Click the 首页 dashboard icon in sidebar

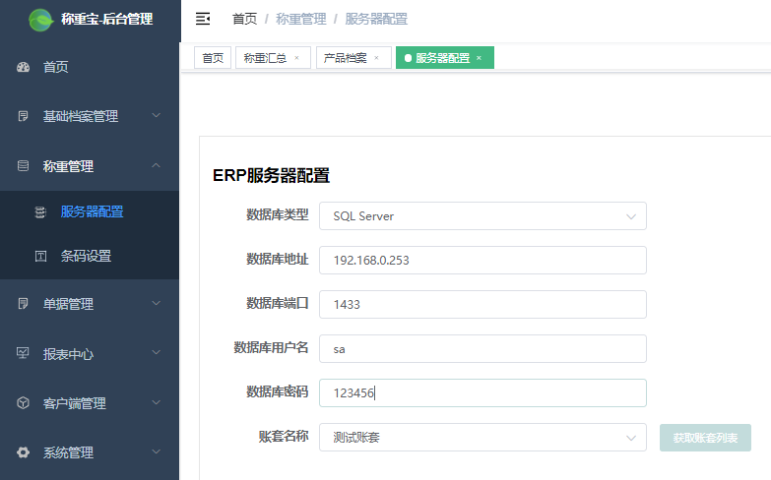coord(24,68)
